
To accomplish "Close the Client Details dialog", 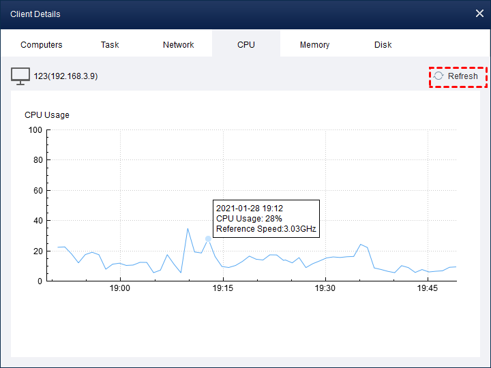I will 479,14.
